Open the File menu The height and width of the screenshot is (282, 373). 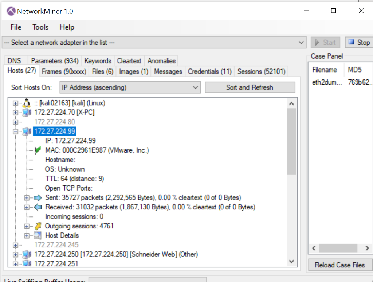pyautogui.click(x=16, y=27)
